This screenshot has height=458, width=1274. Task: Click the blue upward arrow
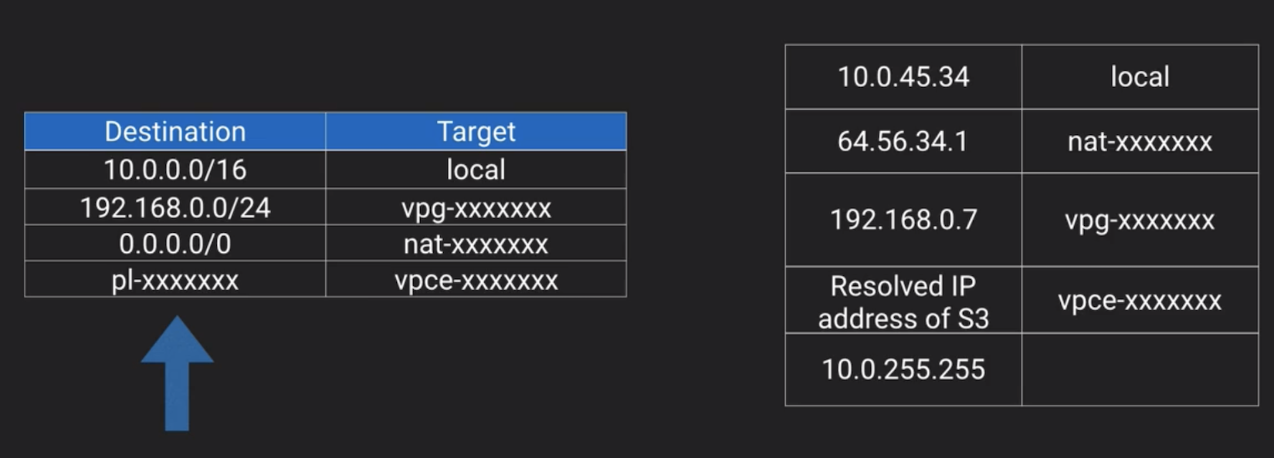click(177, 372)
